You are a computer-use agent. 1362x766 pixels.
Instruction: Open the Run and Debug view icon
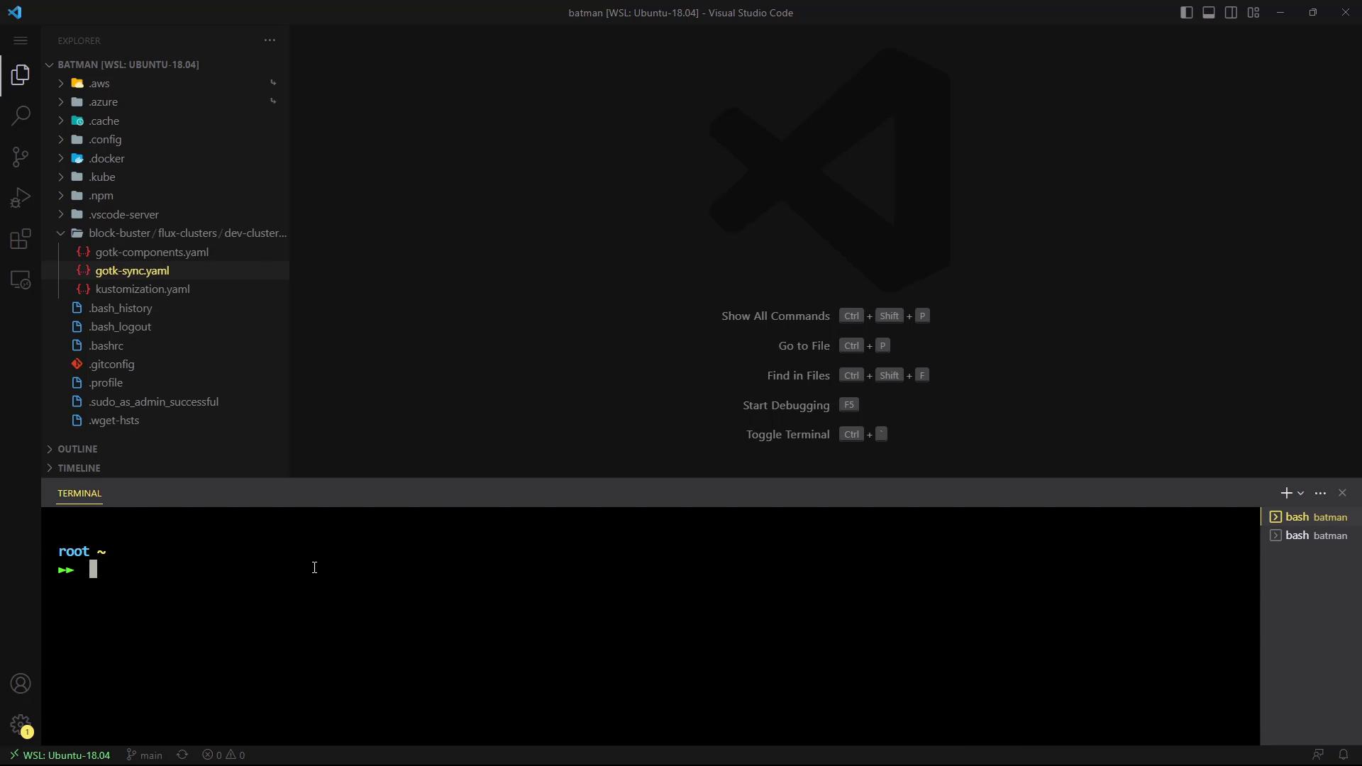[x=21, y=198]
